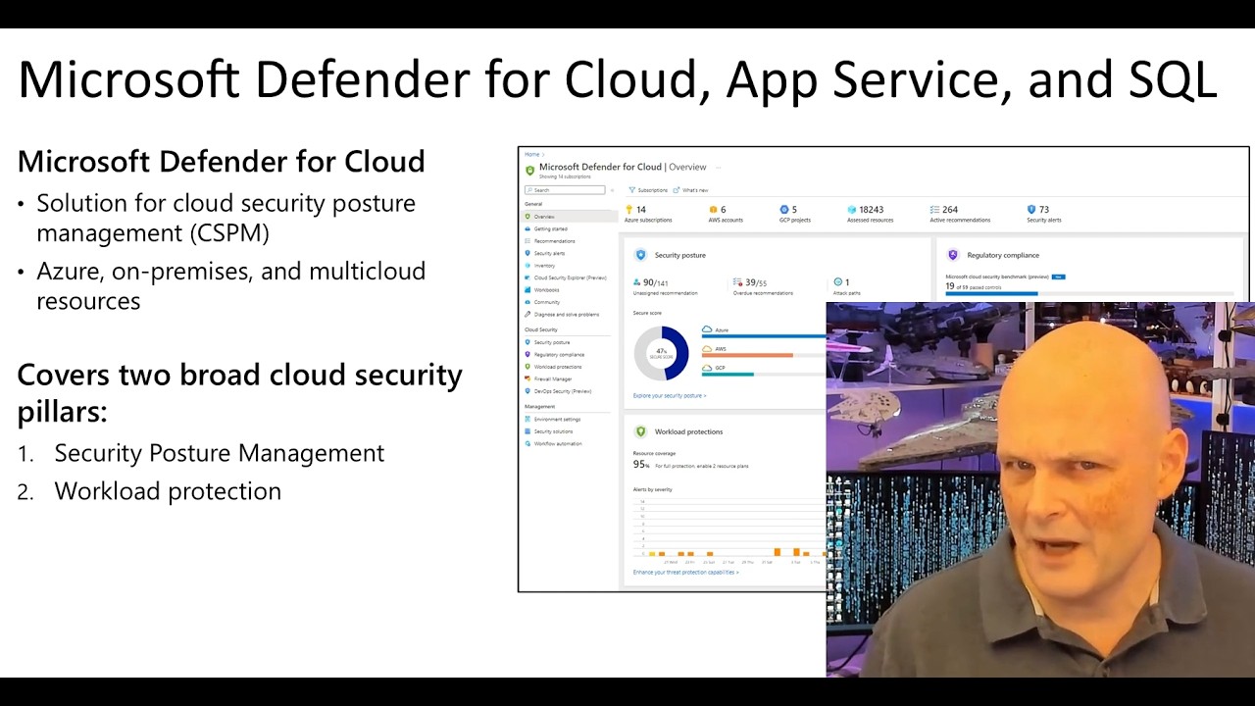The image size is (1255, 706).
Task: Open the Overview sidebar item
Action: coord(570,217)
